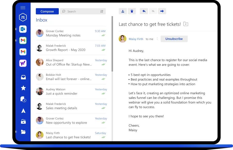Click the Unsubscribe button
Image resolution: width=233 pixels, height=150 pixels.
[174, 39]
